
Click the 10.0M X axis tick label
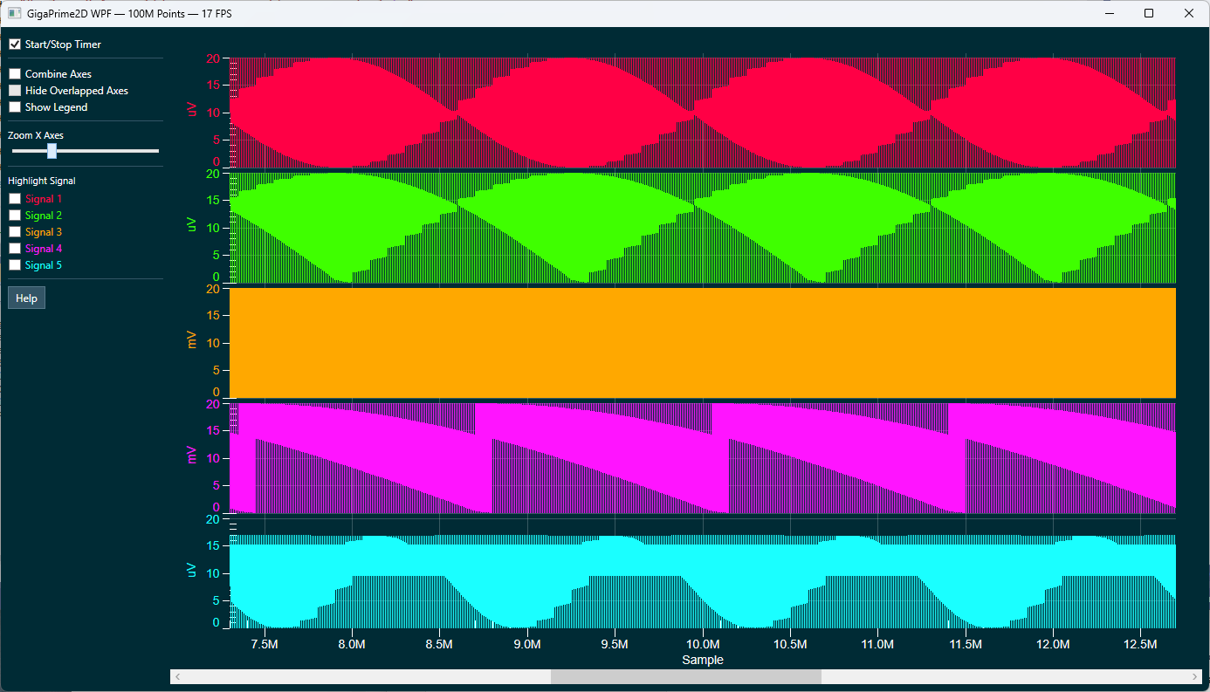click(x=703, y=644)
